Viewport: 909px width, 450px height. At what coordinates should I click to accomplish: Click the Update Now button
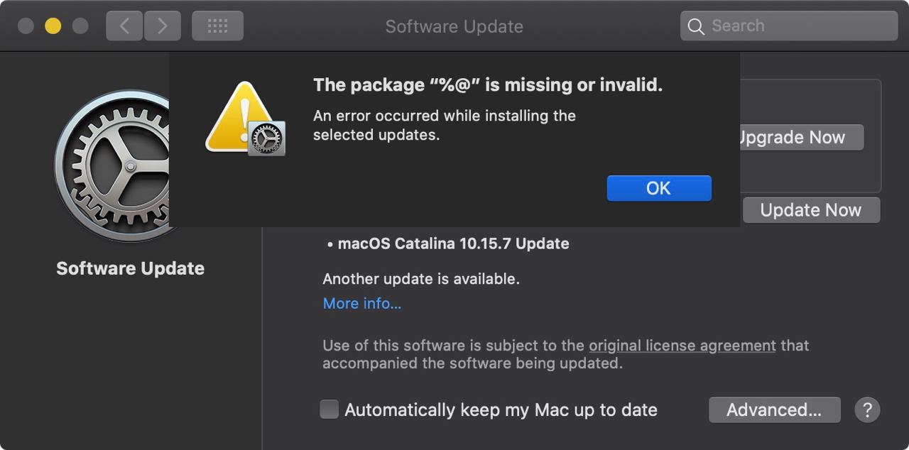pyautogui.click(x=811, y=210)
